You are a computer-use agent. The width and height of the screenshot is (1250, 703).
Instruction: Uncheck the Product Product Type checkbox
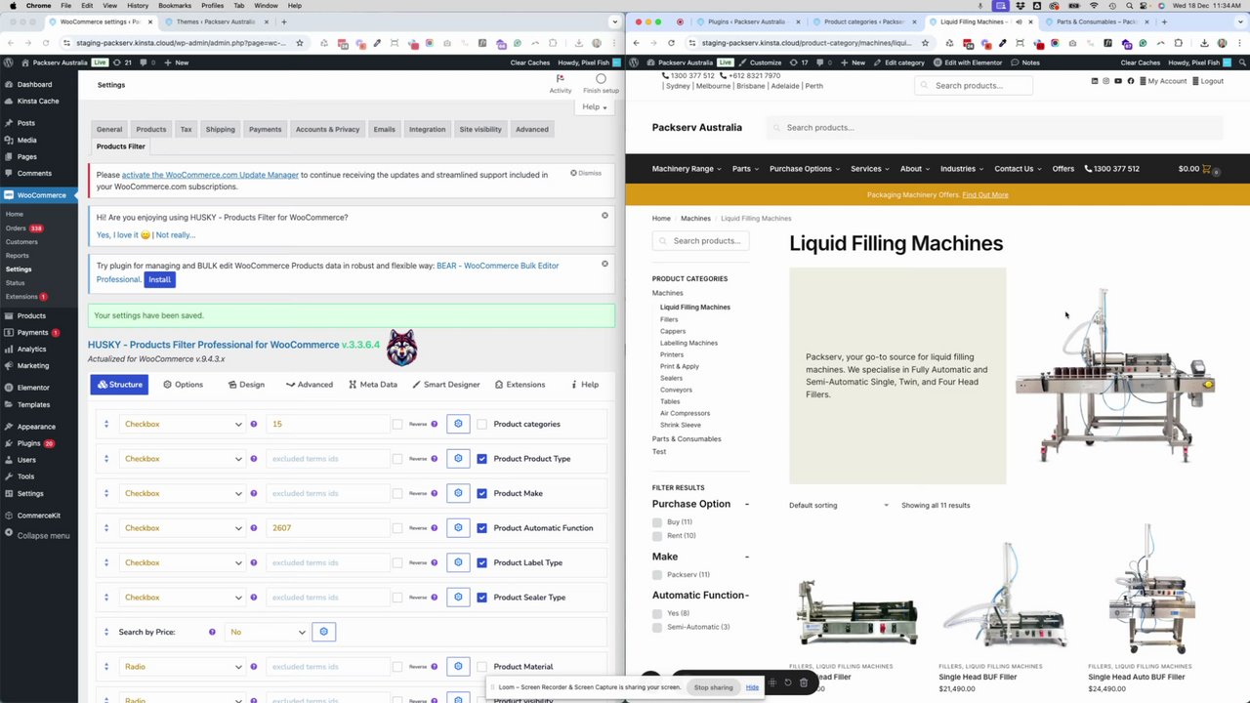point(481,459)
